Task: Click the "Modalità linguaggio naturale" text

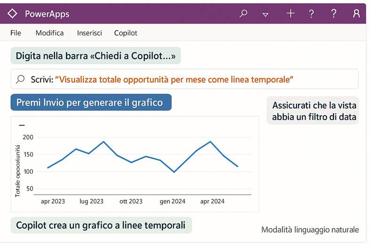Action: click(x=310, y=230)
